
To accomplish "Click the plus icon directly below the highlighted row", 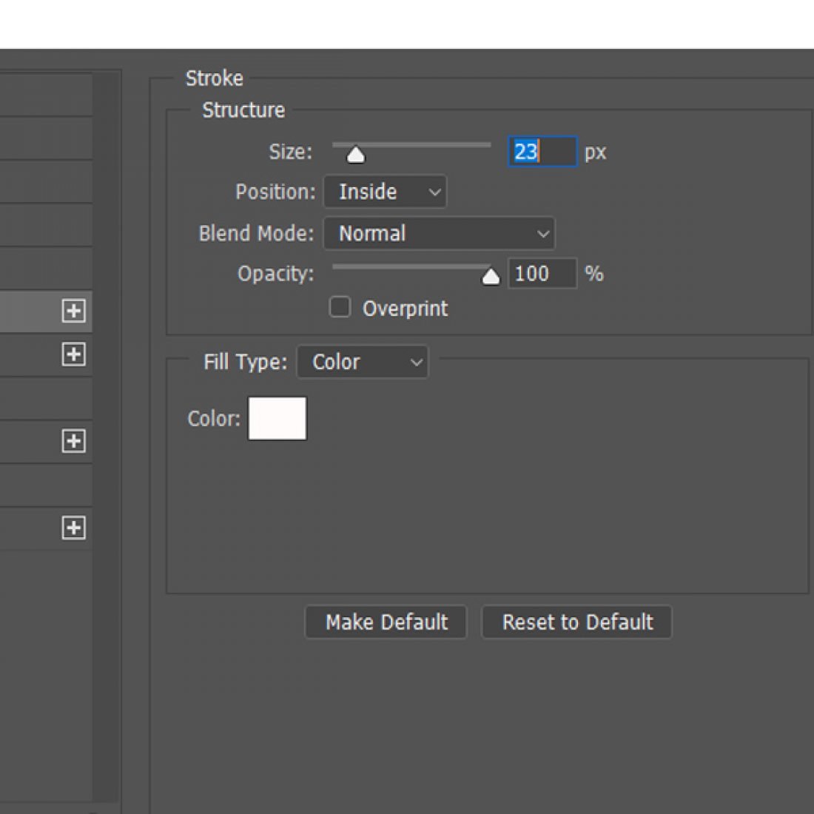I will (74, 354).
